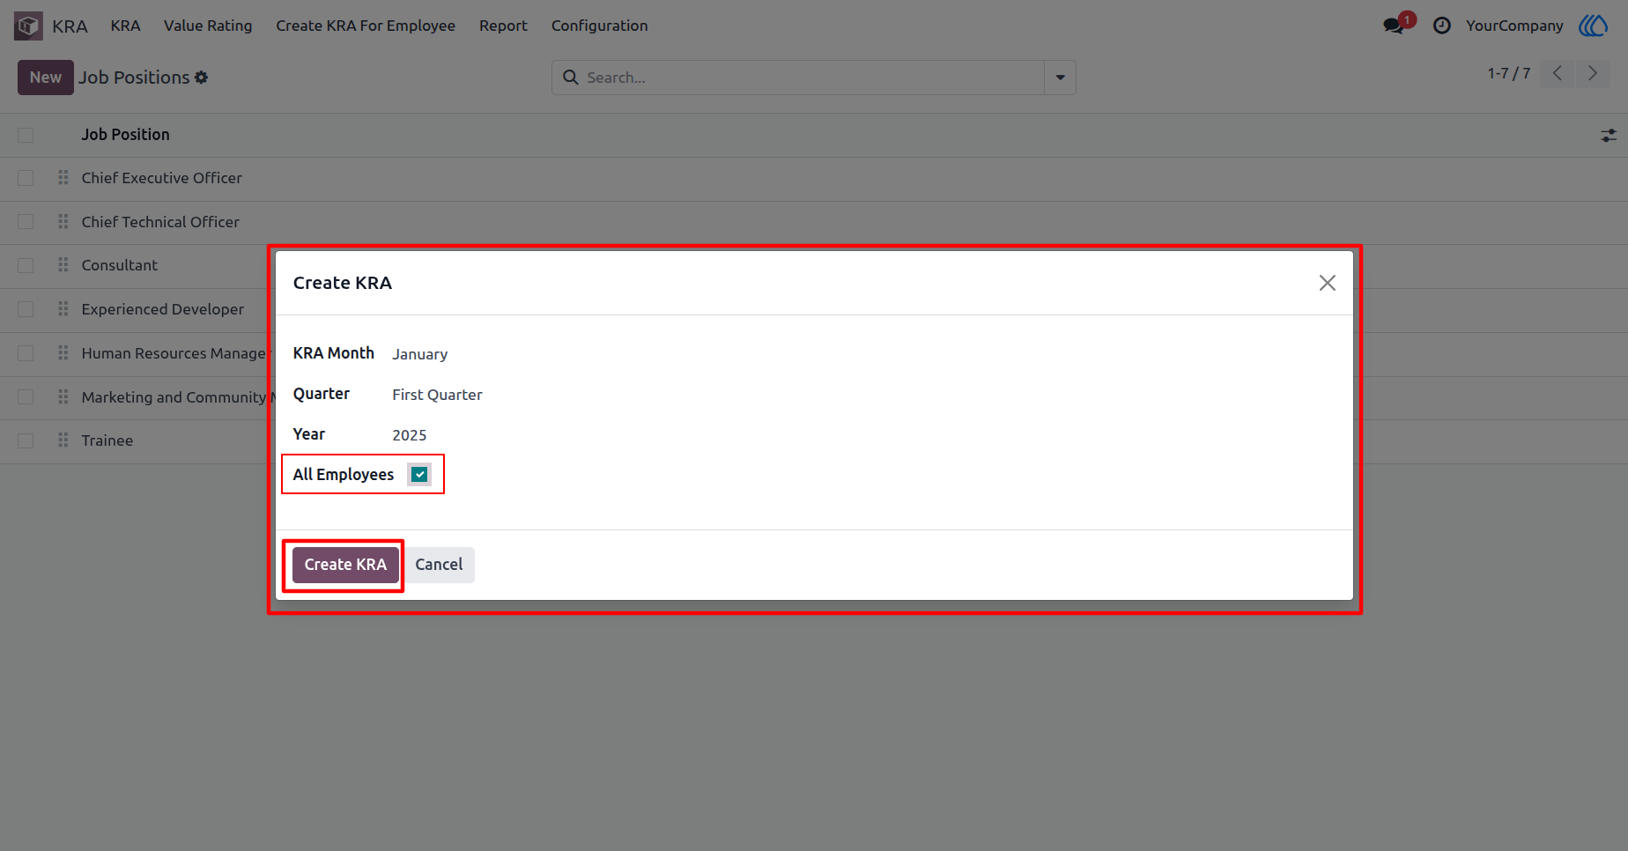
Task: Go to next page arrow
Action: coord(1593,73)
